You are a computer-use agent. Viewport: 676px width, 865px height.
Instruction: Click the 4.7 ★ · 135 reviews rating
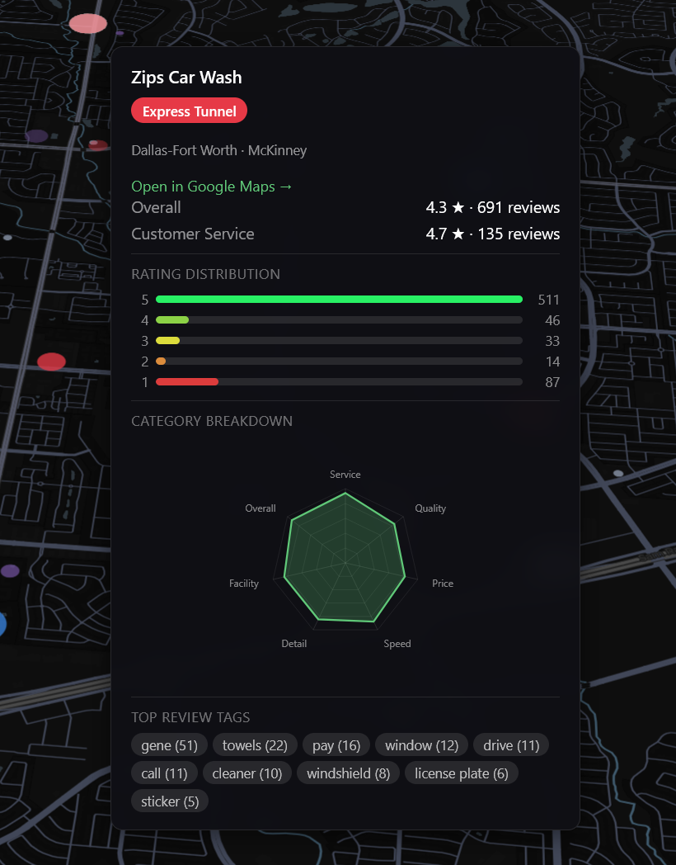point(492,234)
